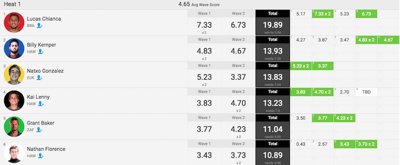The height and width of the screenshot is (165, 400).
Task: Select the Heat 1 header label
Action: coord(12,4)
